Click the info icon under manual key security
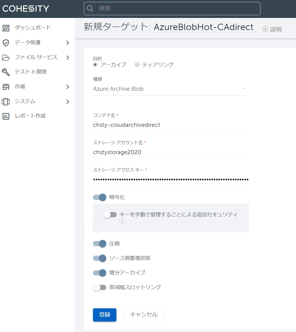 coord(122,221)
